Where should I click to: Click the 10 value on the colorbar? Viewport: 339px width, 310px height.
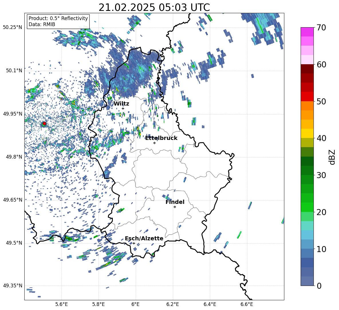click(x=321, y=249)
